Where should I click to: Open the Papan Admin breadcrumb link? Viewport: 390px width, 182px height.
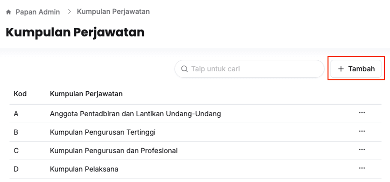(37, 12)
